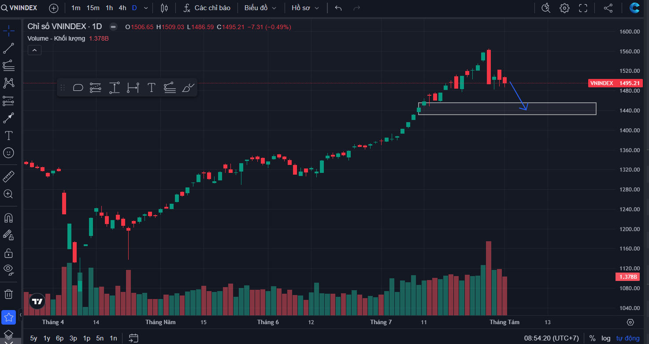
Task: Open Các chỉ báo indicators button
Action: click(x=207, y=8)
